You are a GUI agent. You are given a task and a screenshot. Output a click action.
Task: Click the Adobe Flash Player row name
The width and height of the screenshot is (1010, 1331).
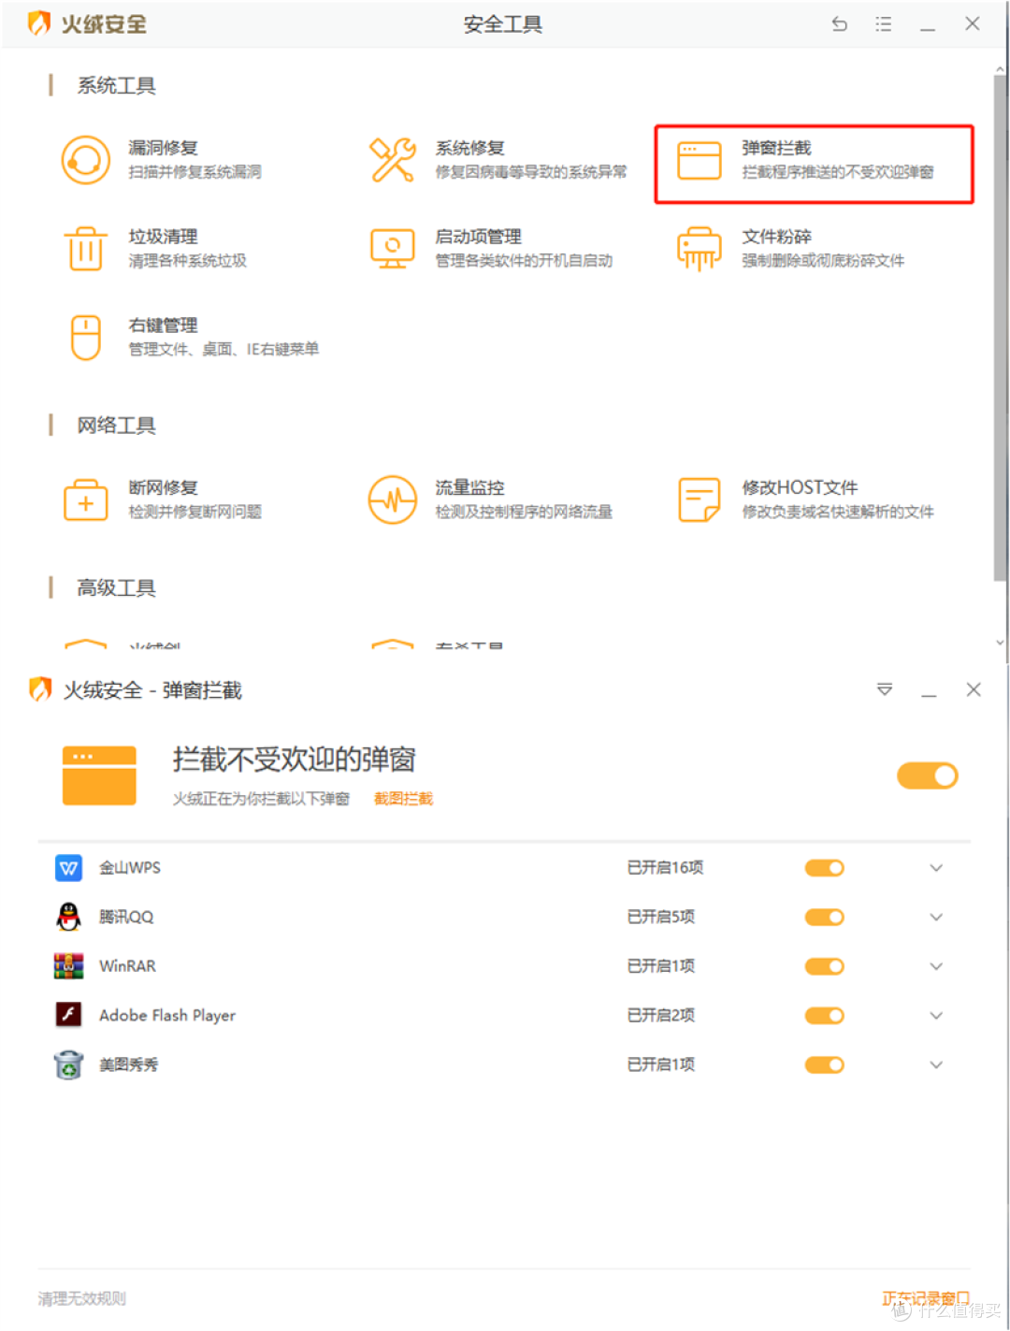click(167, 1016)
